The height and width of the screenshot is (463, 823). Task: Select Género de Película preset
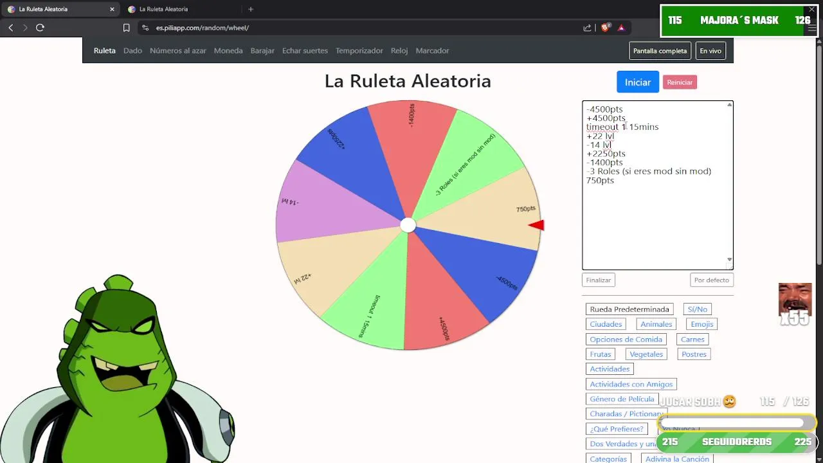click(622, 399)
